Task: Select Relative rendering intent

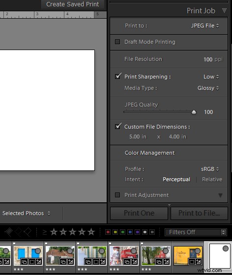Action: click(x=212, y=179)
